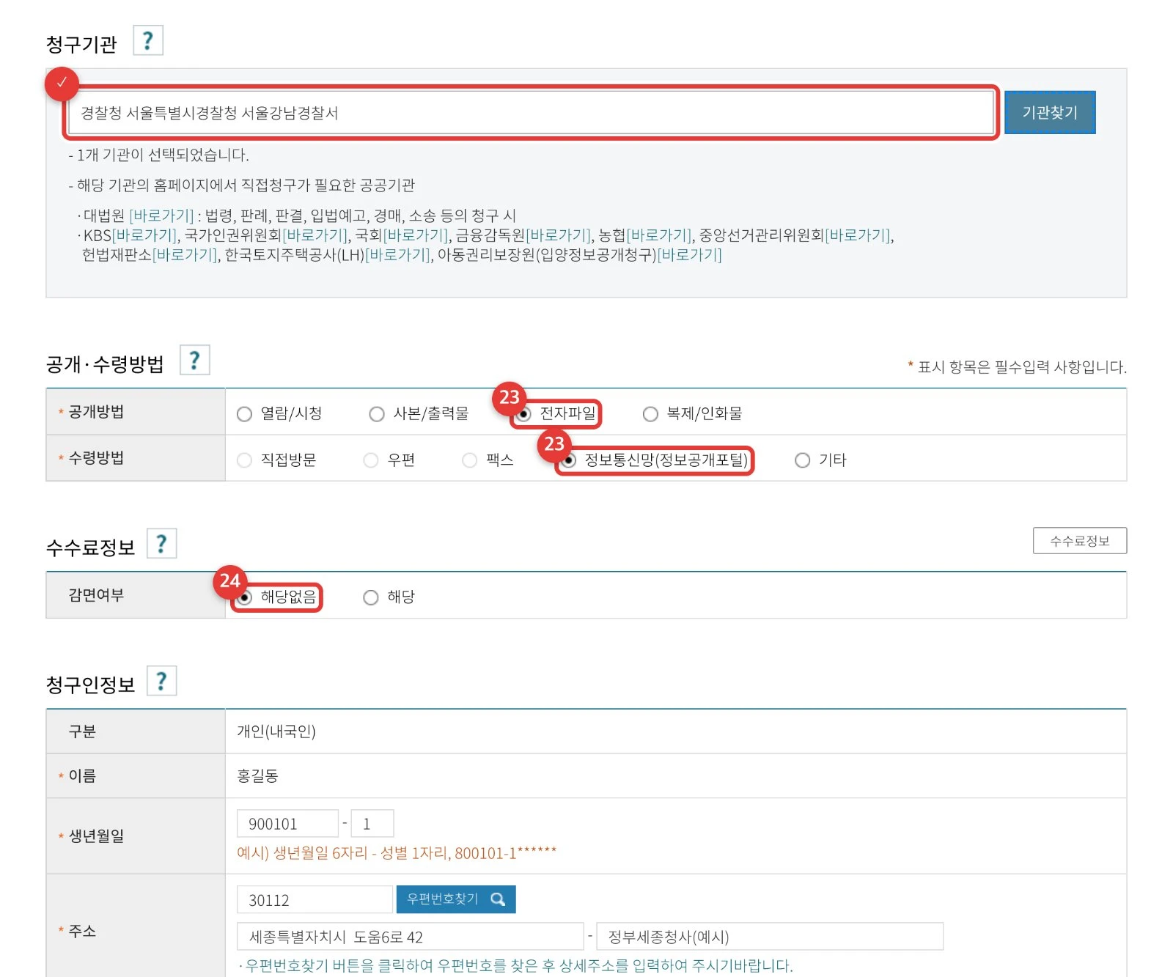Image resolution: width=1173 pixels, height=977 pixels.
Task: Open 중앙선거관리위원회 바로가기 link
Action: click(x=858, y=235)
